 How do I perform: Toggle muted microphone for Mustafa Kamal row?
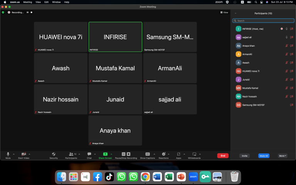[287, 88]
